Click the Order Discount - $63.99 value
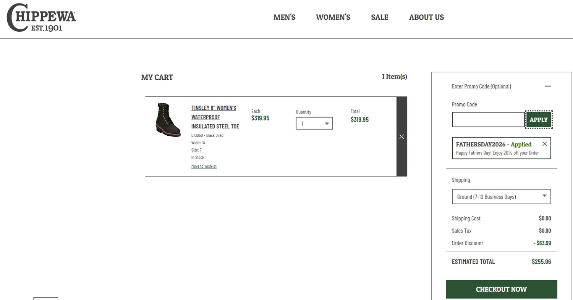 tap(542, 243)
